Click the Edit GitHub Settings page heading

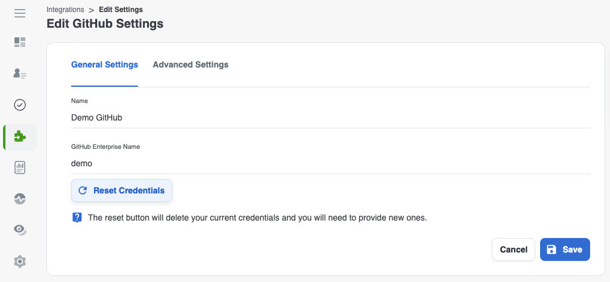coord(105,24)
